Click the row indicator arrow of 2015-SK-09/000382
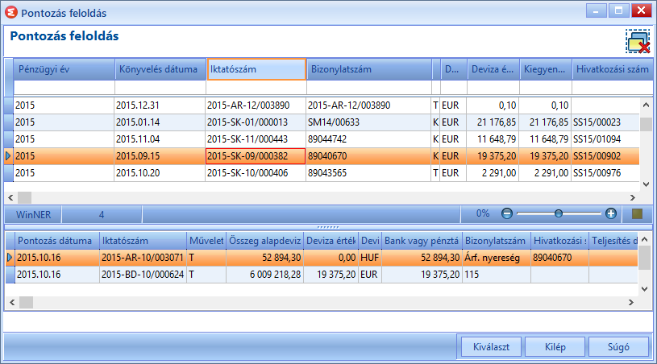 click(8, 156)
